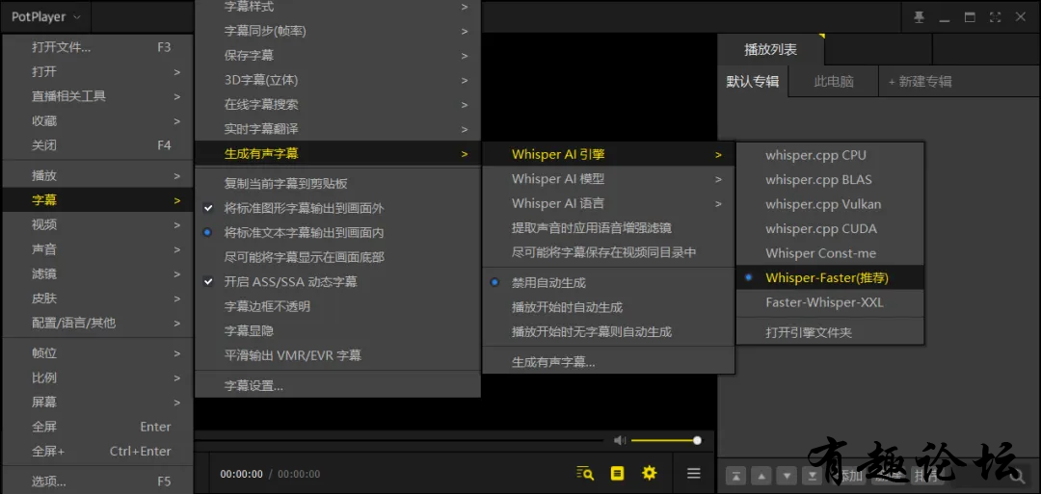Switch to the 播放列表 tab
The width and height of the screenshot is (1041, 494).
[x=771, y=50]
